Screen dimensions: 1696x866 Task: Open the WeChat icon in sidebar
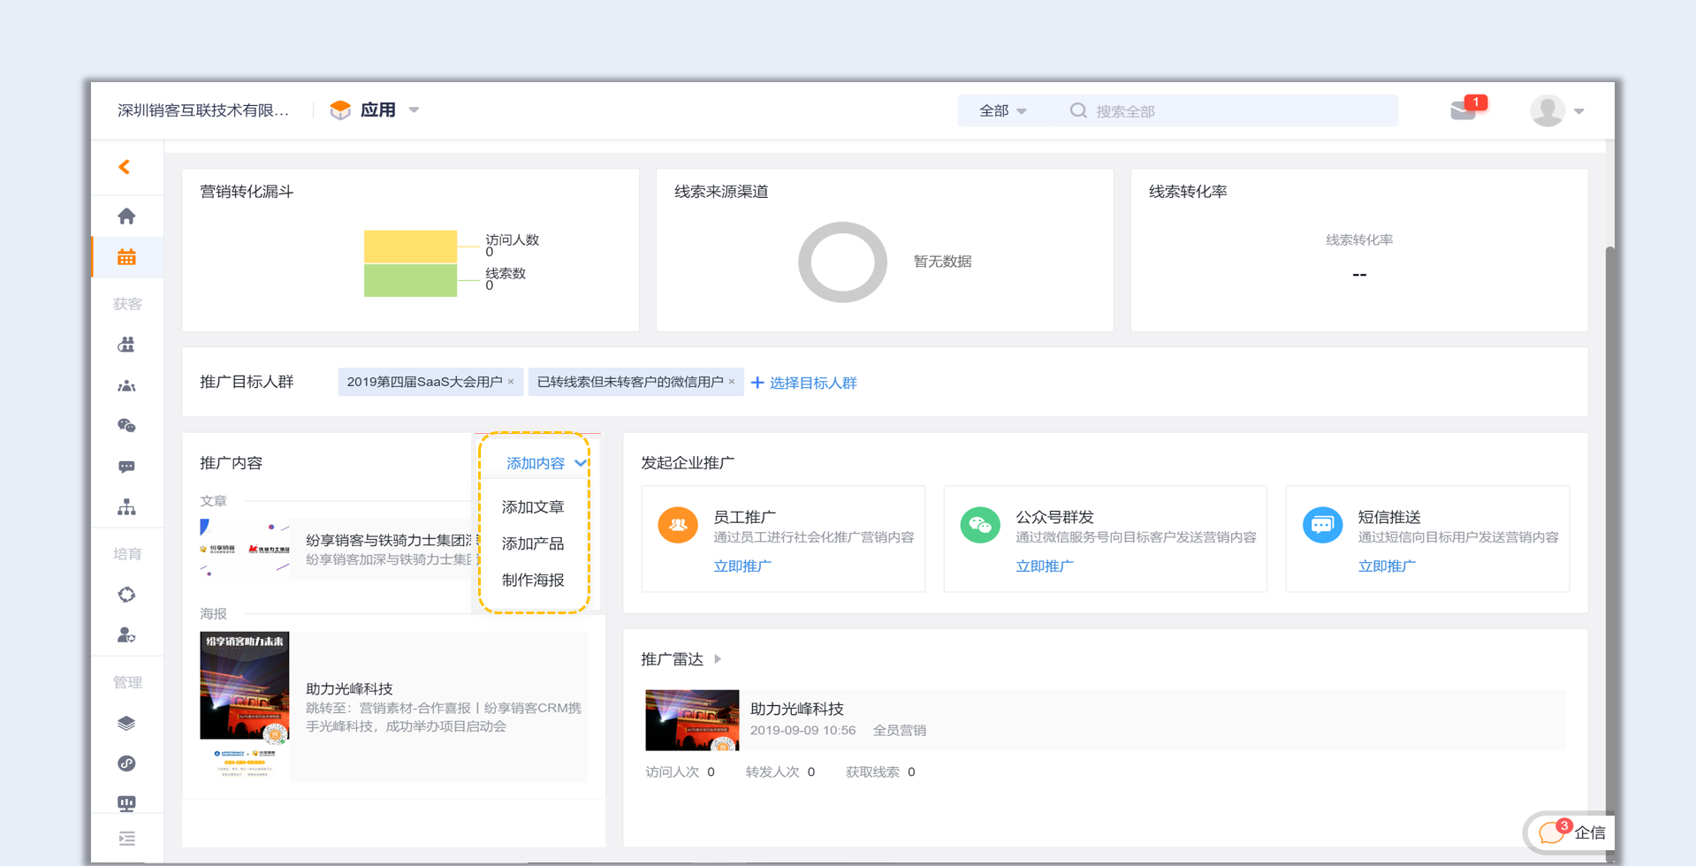tap(126, 426)
